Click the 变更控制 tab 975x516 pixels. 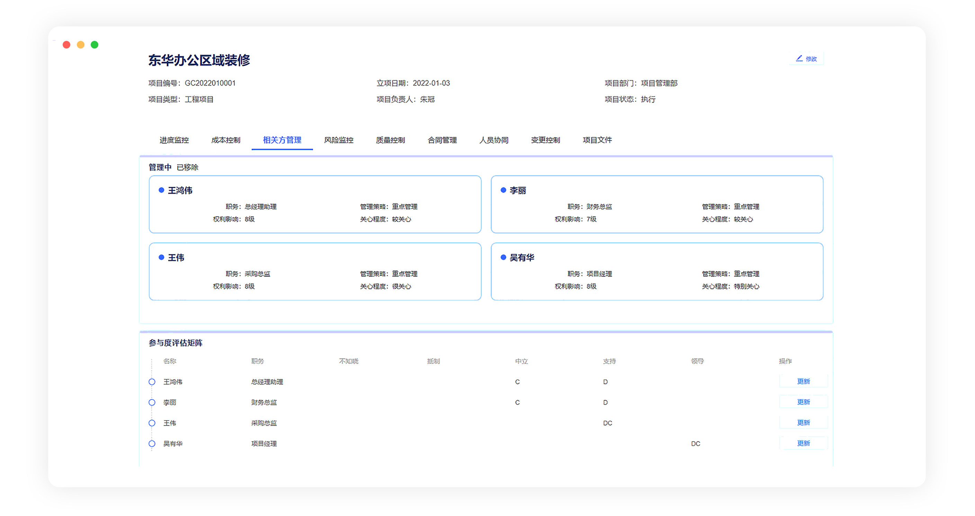pos(545,140)
